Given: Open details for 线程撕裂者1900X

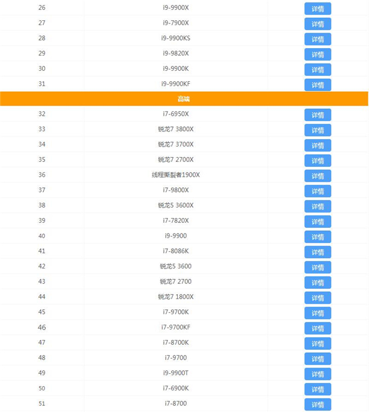Looking at the screenshot, I should (317, 176).
